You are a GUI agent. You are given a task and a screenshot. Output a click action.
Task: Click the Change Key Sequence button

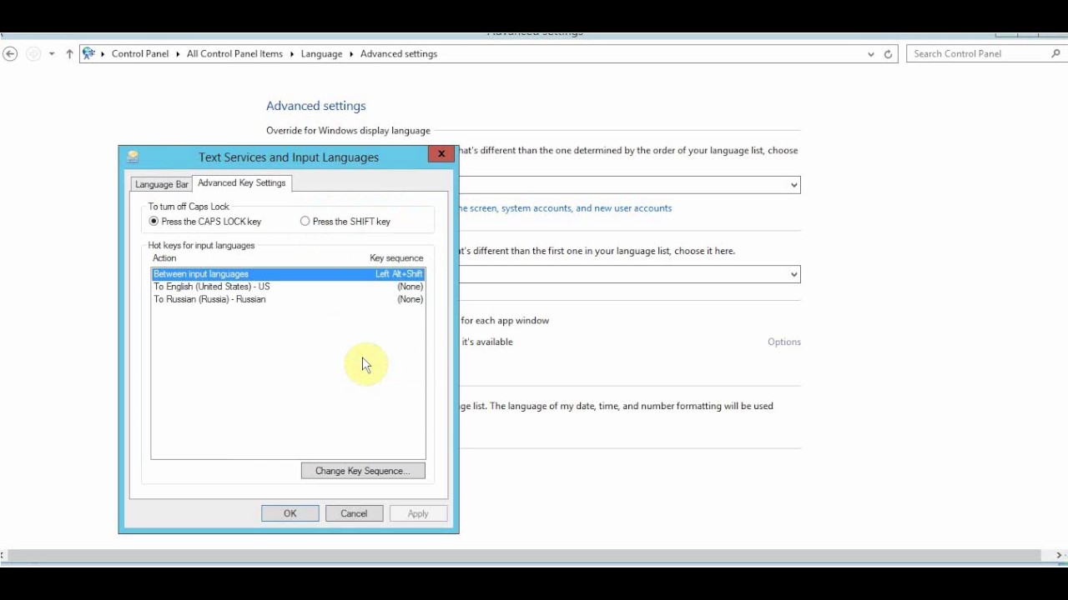[x=363, y=471]
